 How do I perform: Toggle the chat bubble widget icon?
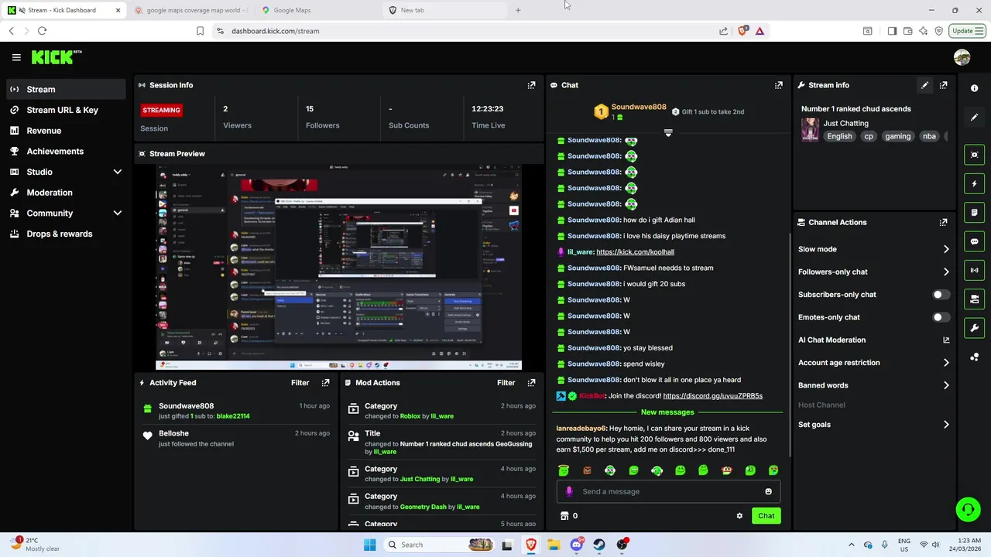pyautogui.click(x=974, y=241)
